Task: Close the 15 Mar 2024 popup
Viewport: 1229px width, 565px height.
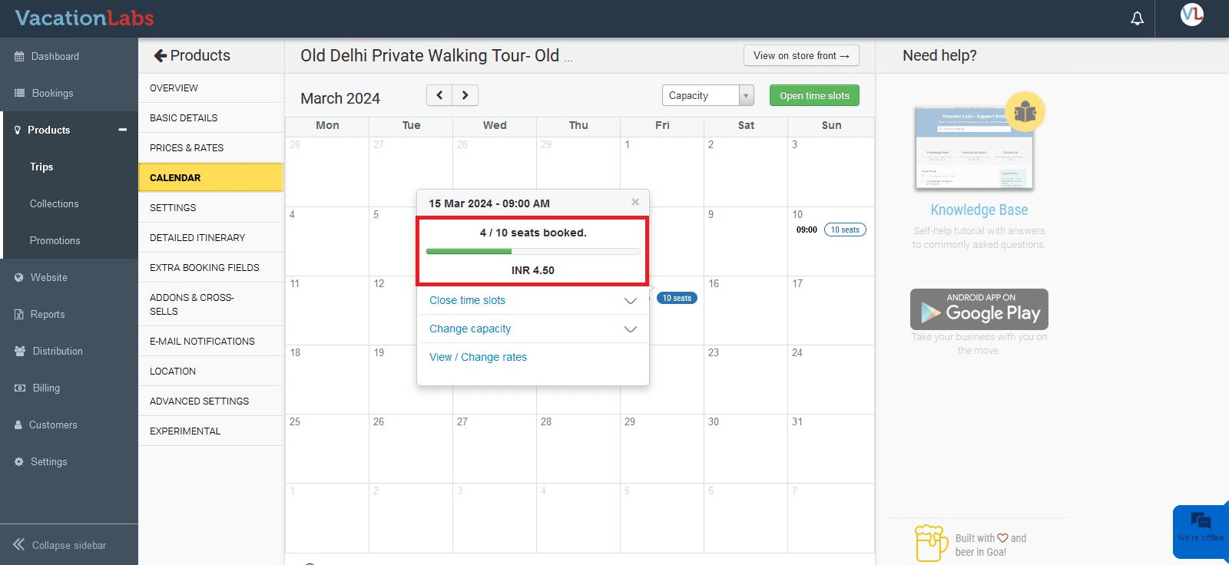Action: point(635,202)
